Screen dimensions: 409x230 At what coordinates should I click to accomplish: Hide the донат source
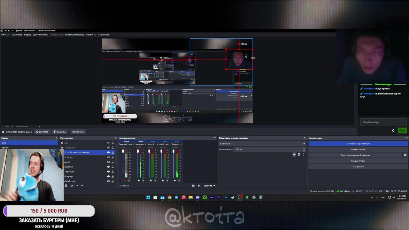[108, 162]
